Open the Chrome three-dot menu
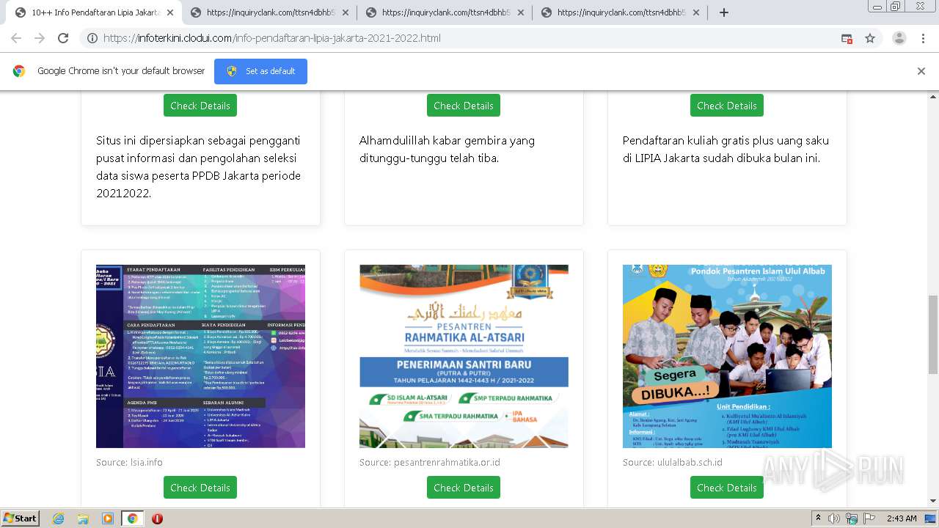 tap(921, 38)
